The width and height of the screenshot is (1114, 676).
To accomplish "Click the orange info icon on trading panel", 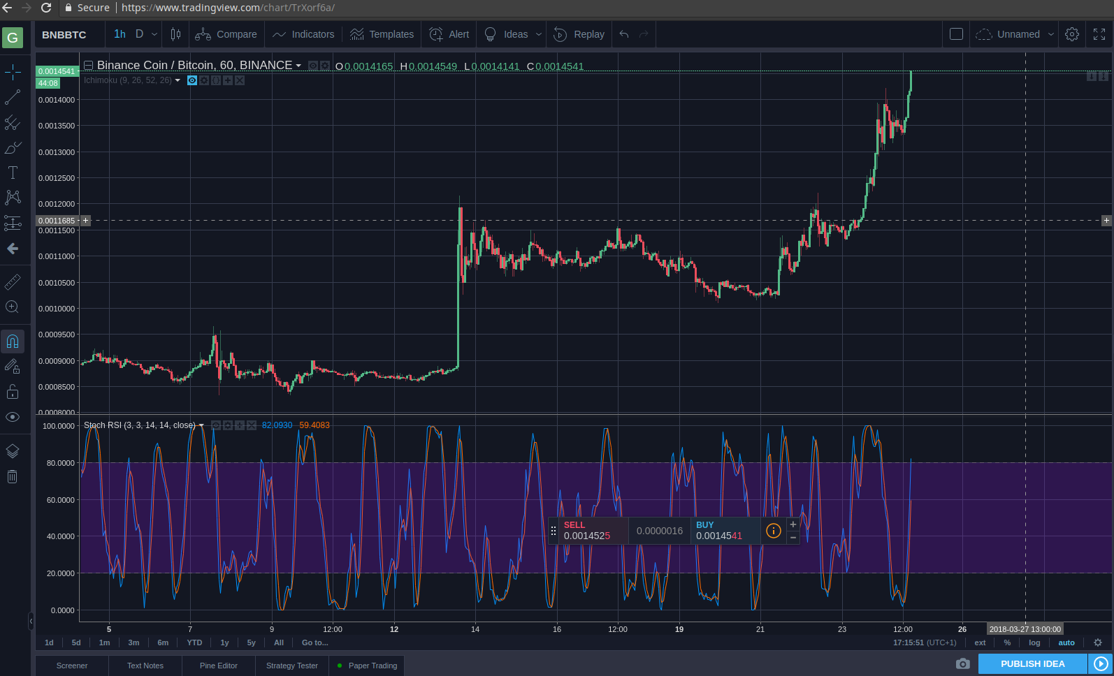I will 774,531.
